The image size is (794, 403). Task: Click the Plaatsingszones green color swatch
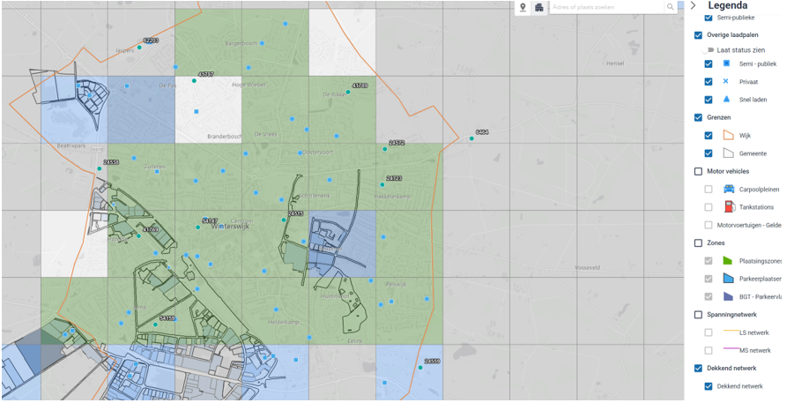click(x=728, y=261)
